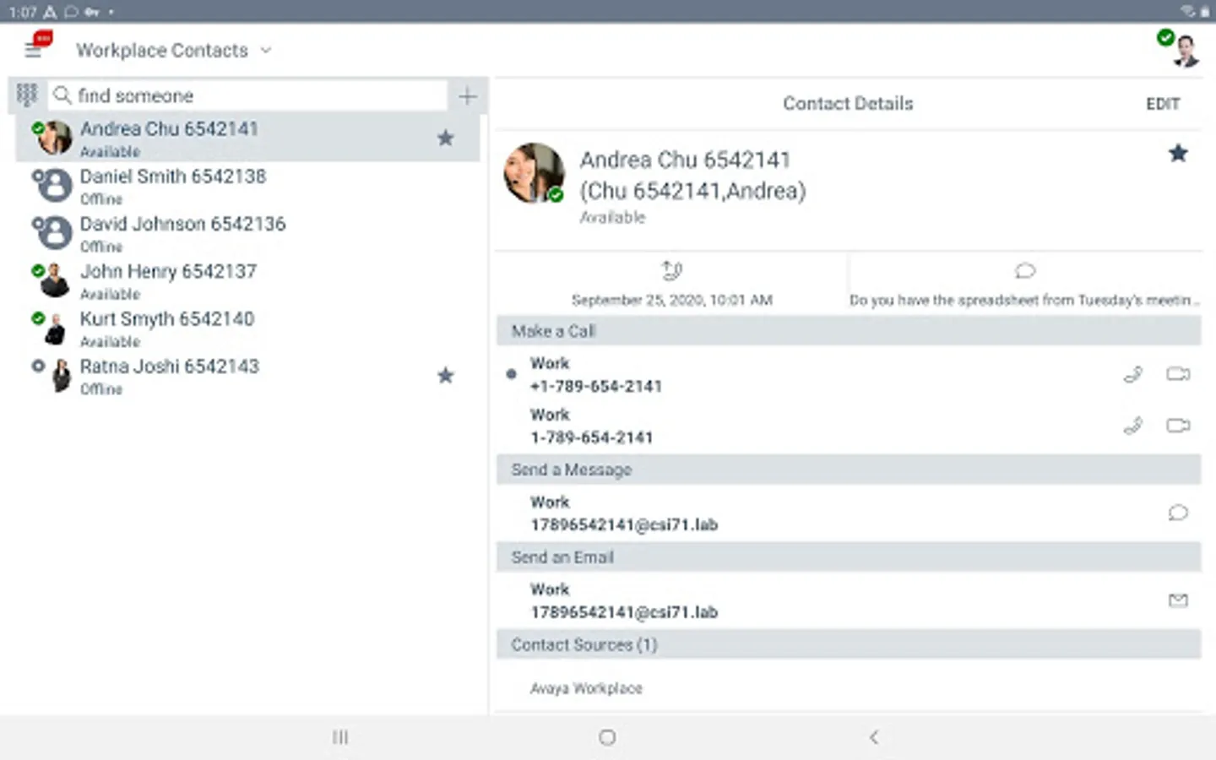Tap Daniel Smith's avatar icon
This screenshot has width=1216, height=760.
[55, 186]
